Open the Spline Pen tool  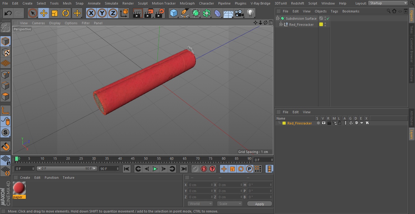(184, 13)
